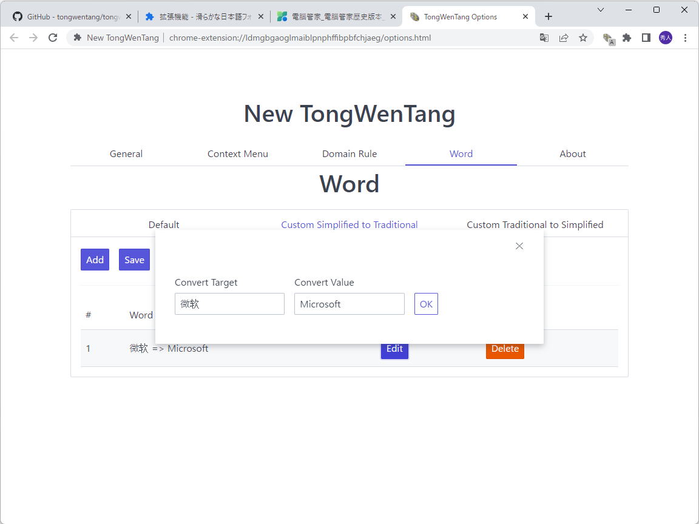Select Custom Traditional to Simplified tab

click(x=535, y=224)
